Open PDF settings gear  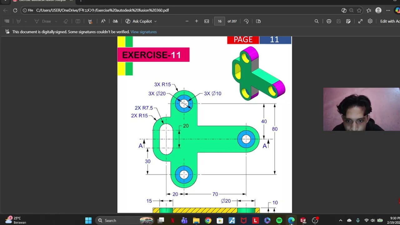(370, 21)
